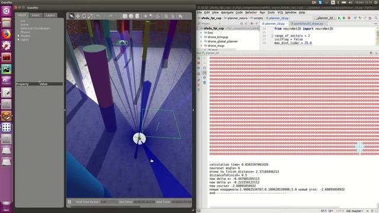Screen dimensions: 379x213
Task: Launch Firefox from Ubuntu dock
Action: tap(7, 34)
